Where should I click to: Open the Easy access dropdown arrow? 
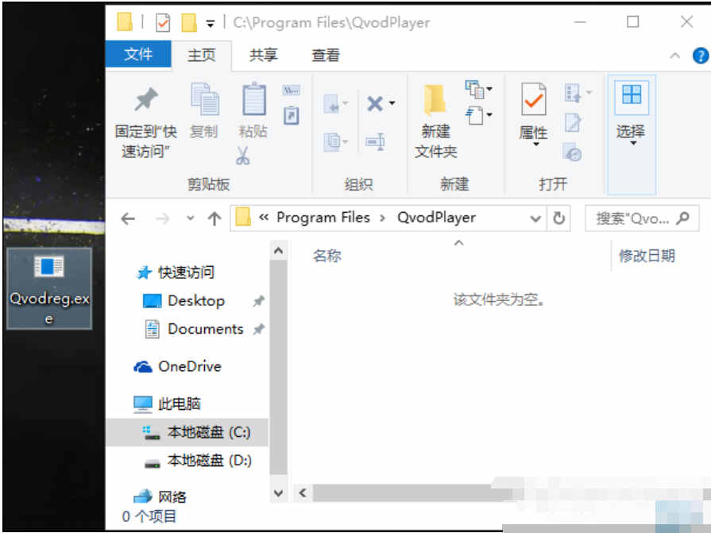coord(489,114)
